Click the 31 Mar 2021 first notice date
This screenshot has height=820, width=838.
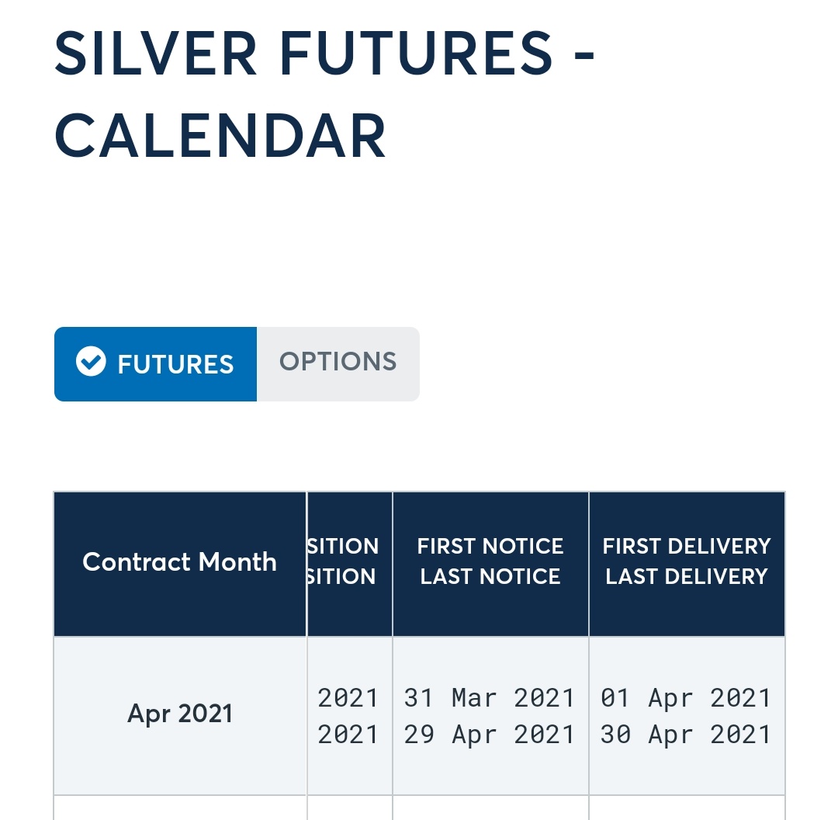coord(489,697)
